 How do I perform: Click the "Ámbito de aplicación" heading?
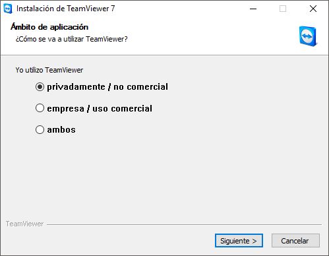(x=49, y=27)
